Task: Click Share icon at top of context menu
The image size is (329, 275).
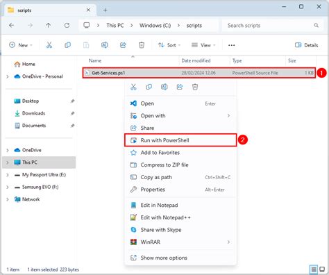Action: (x=180, y=87)
